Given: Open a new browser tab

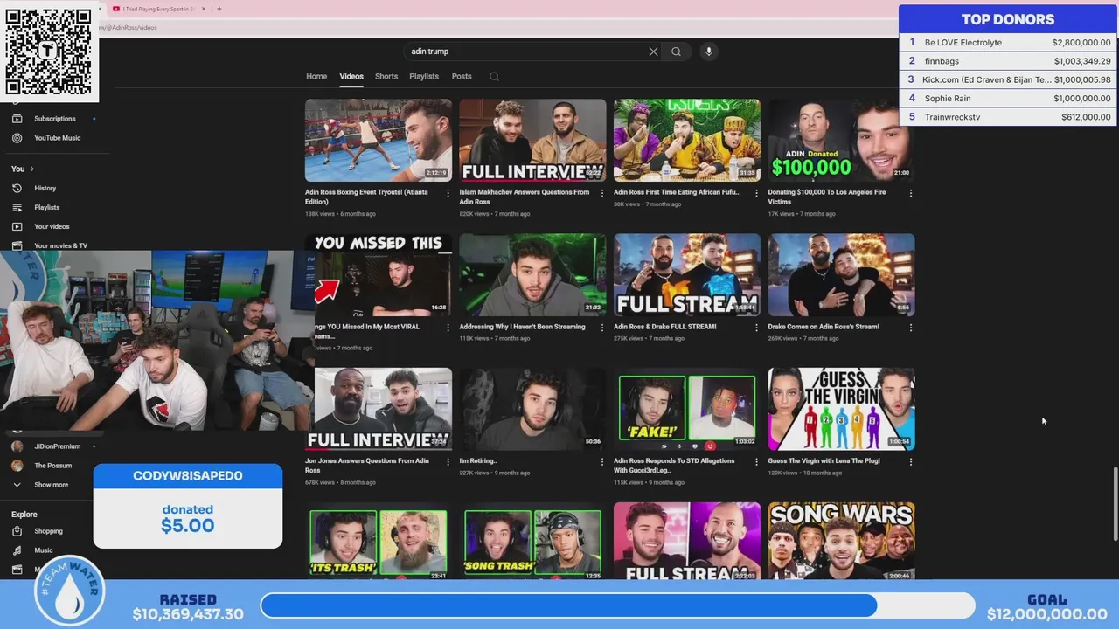Looking at the screenshot, I should pyautogui.click(x=219, y=9).
